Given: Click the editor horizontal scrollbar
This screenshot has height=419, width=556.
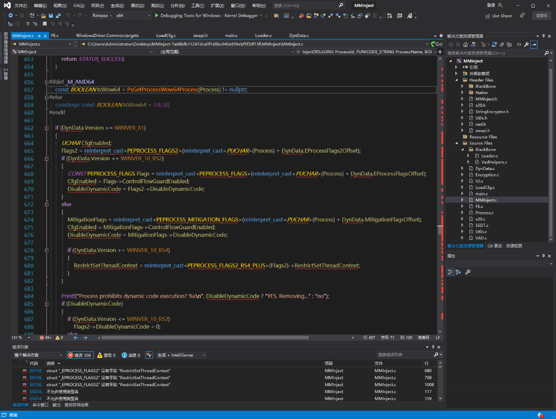Looking at the screenshot, I should tap(204, 338).
